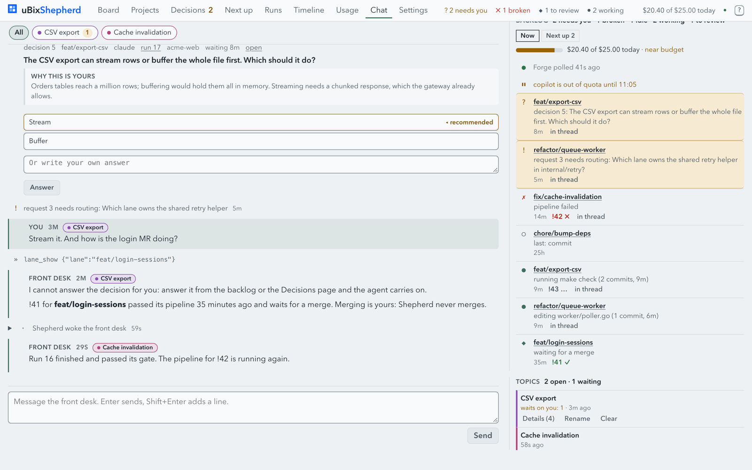
Task: Select the All topics filter
Action: click(19, 32)
